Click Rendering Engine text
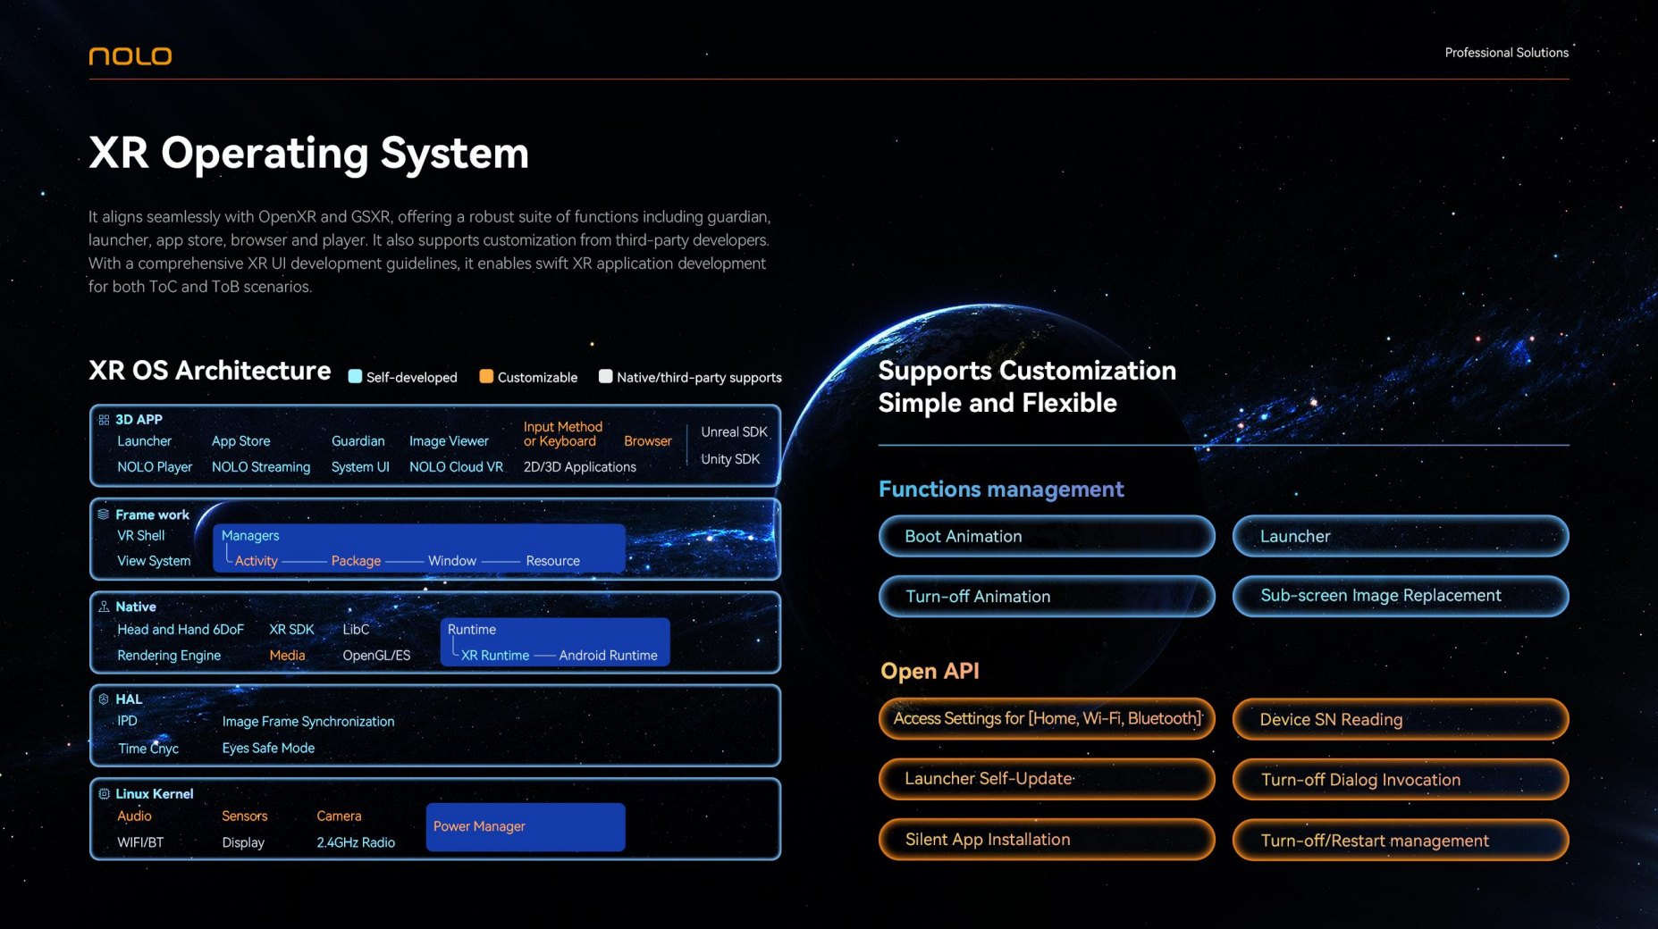The height and width of the screenshot is (929, 1658). tap(169, 656)
